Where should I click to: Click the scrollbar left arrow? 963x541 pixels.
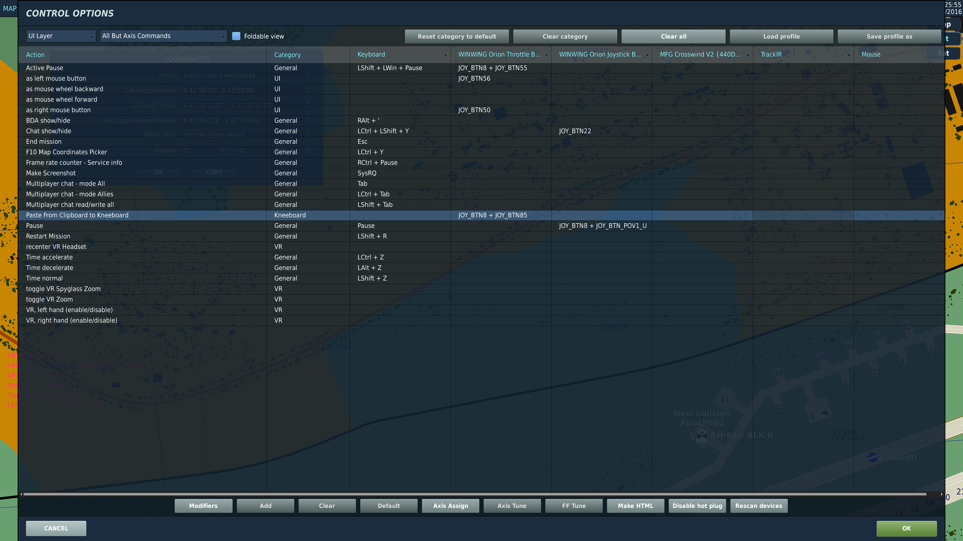pos(21,494)
